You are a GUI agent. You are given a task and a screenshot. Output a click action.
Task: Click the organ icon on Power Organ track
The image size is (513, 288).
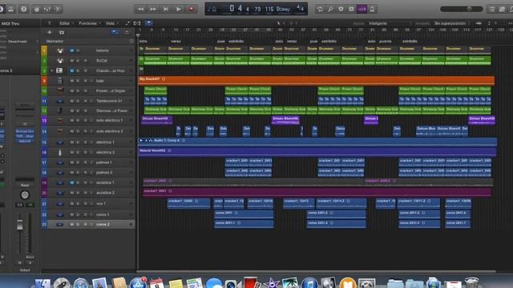(x=60, y=90)
